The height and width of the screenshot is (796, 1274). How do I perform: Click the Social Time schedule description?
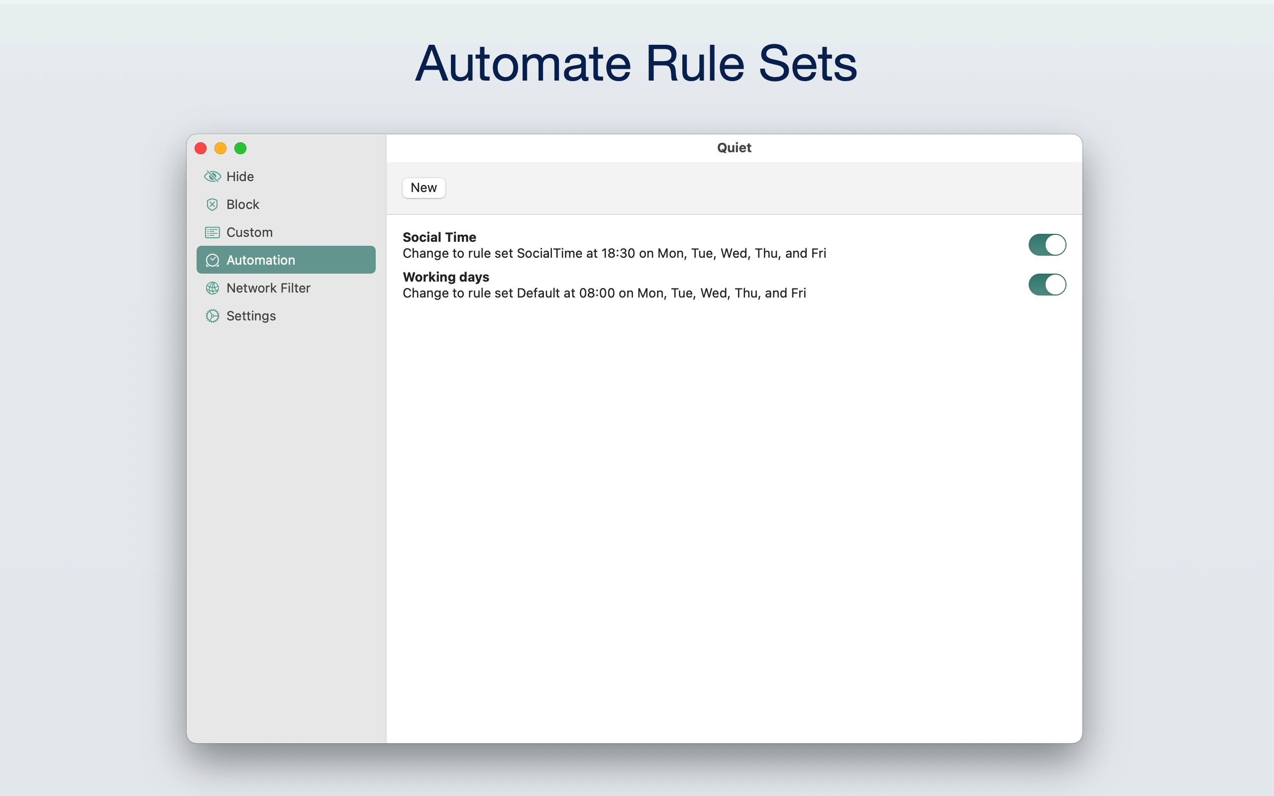tap(614, 253)
